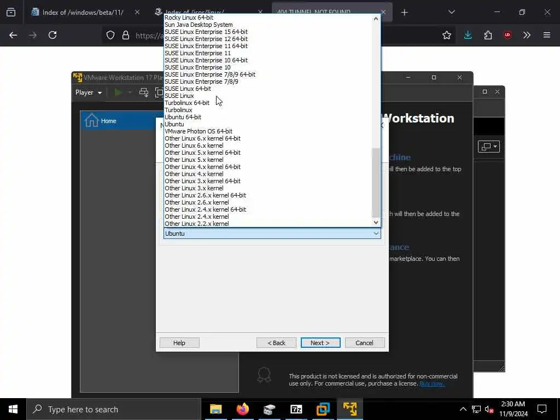Power on VM with green play icon
This screenshot has height=420, width=560.
click(118, 92)
